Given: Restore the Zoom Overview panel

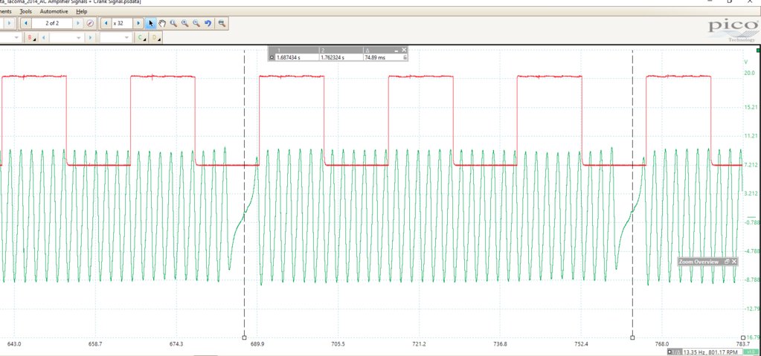Looking at the screenshot, I should coord(727,262).
